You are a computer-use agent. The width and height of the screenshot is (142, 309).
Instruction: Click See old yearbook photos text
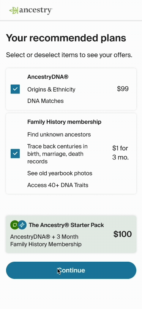pos(60,174)
